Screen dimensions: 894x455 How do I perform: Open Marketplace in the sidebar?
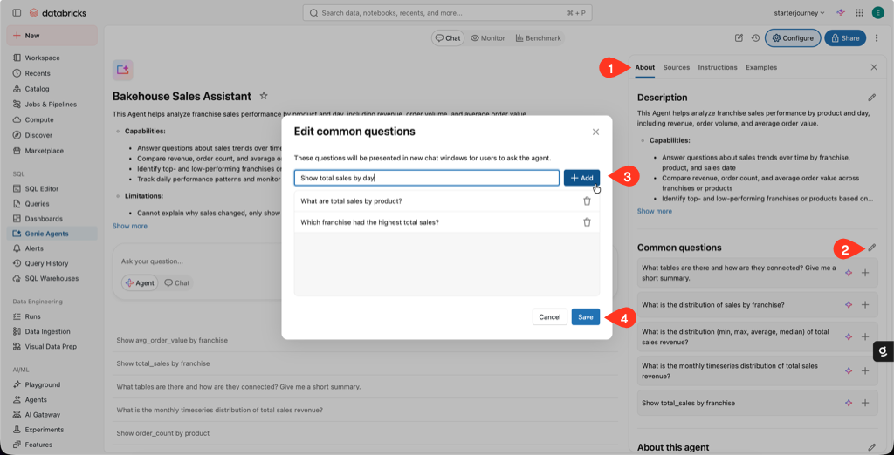(x=52, y=151)
